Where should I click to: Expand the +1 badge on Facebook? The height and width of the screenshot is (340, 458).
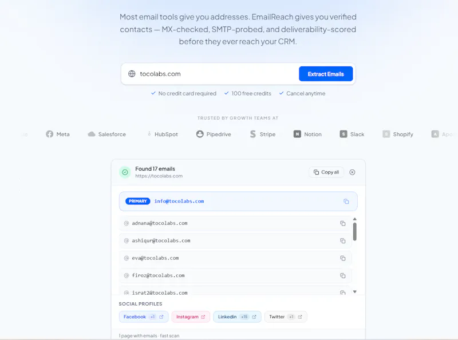[x=152, y=317]
